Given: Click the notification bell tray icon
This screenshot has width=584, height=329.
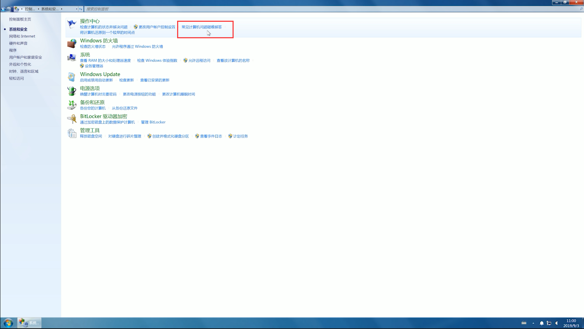Looking at the screenshot, I should [542, 323].
